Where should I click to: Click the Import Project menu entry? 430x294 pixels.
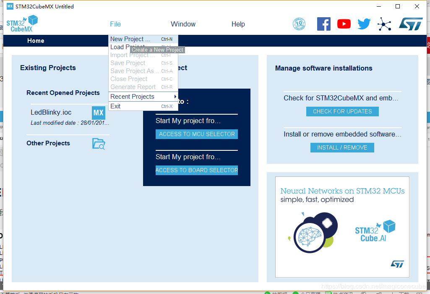[143, 55]
